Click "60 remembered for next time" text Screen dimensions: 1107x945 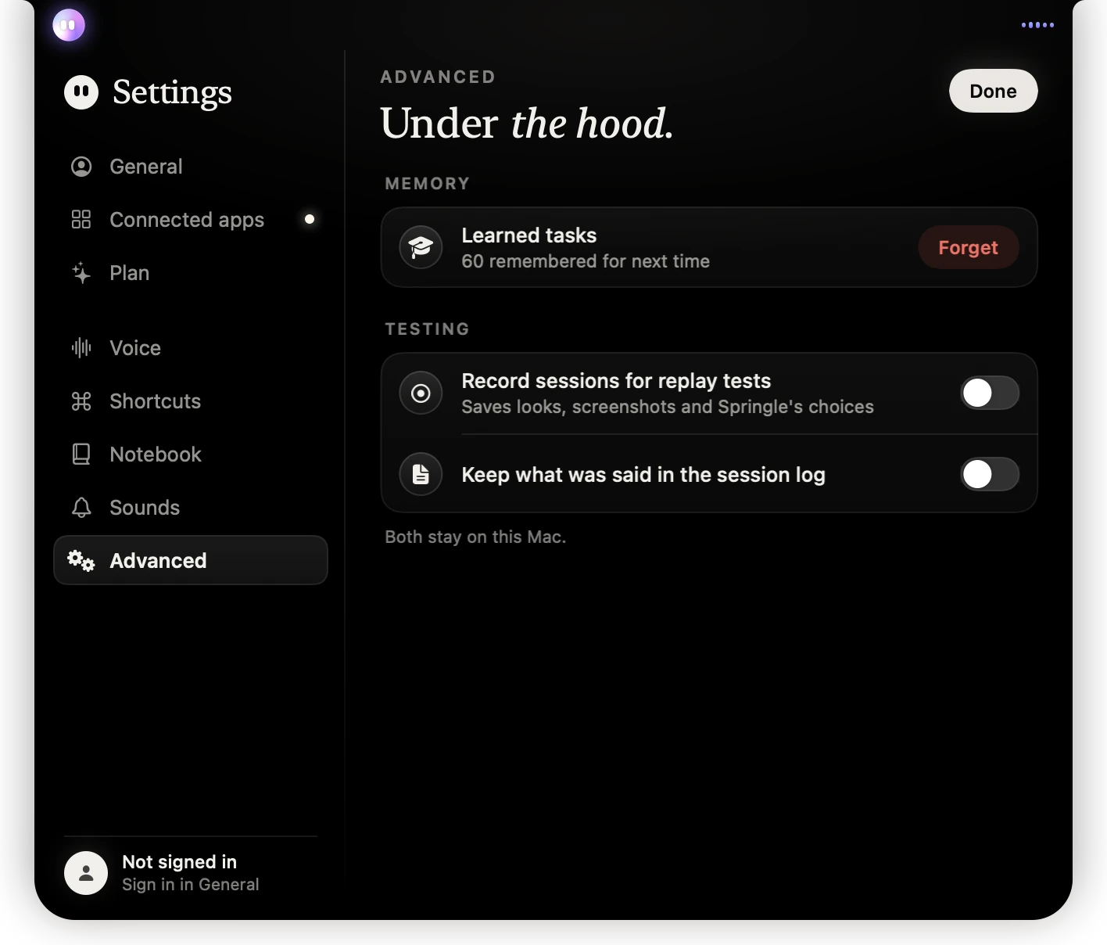(x=586, y=261)
